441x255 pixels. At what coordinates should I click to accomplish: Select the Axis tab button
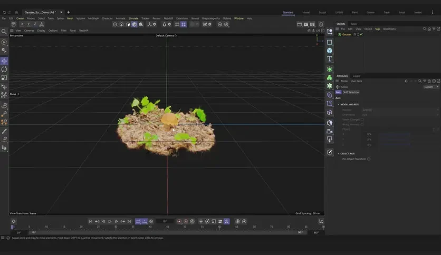(338, 92)
